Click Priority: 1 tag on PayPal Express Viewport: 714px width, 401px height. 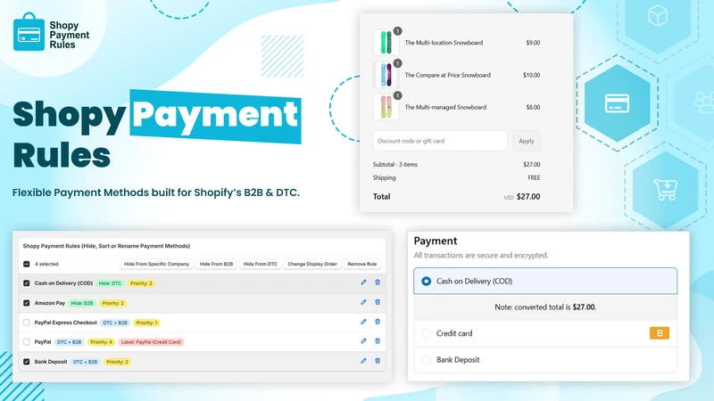click(146, 323)
